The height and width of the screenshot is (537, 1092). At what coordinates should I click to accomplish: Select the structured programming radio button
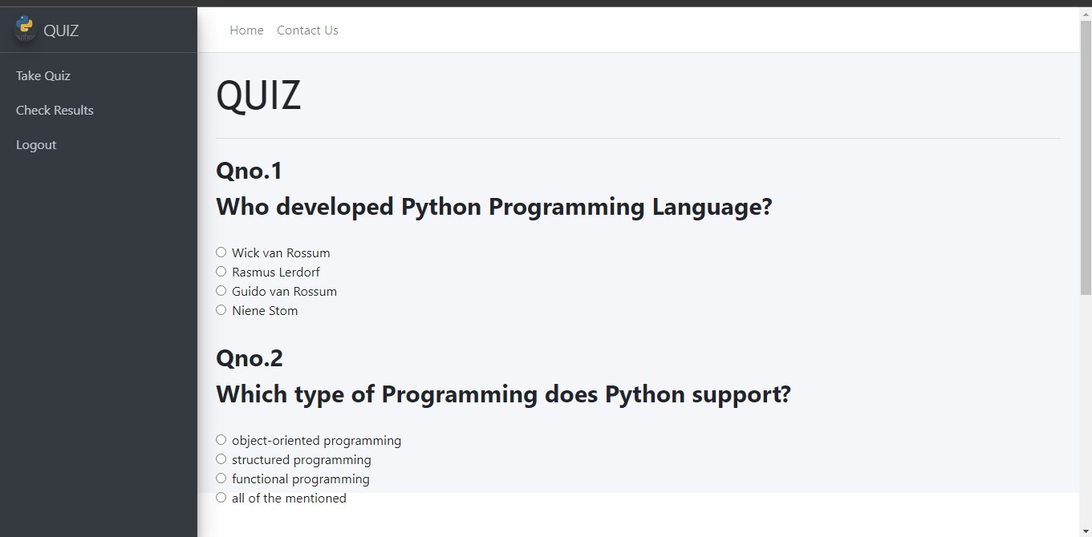click(x=221, y=459)
